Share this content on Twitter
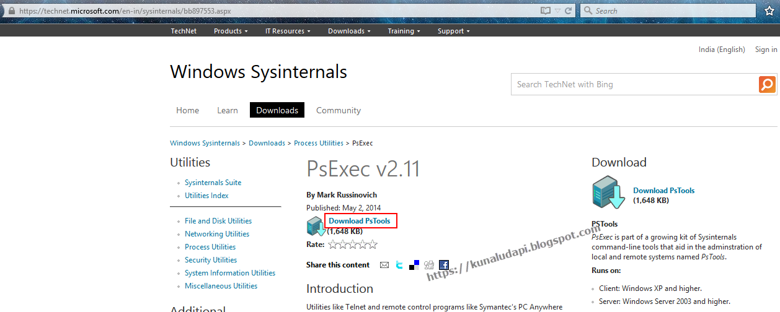Image resolution: width=780 pixels, height=312 pixels. pyautogui.click(x=399, y=265)
